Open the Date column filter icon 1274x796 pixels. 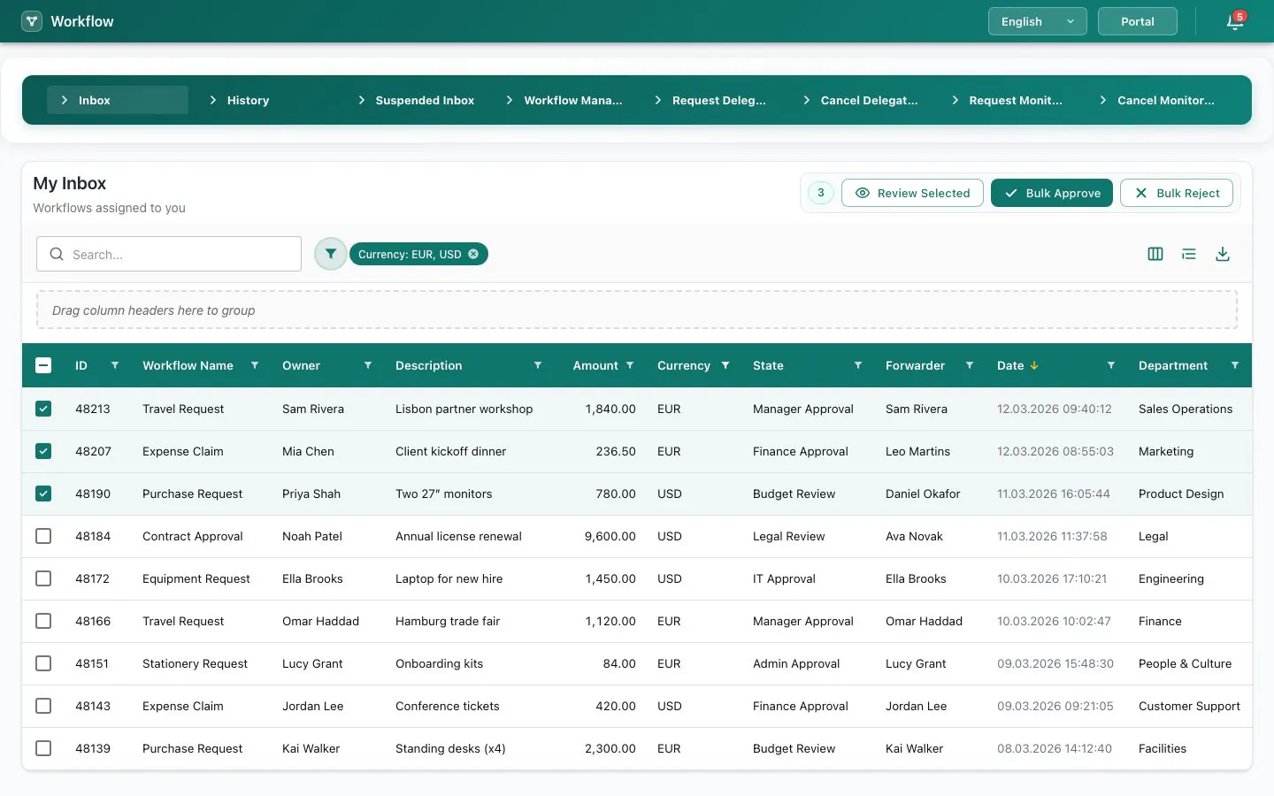click(1111, 365)
